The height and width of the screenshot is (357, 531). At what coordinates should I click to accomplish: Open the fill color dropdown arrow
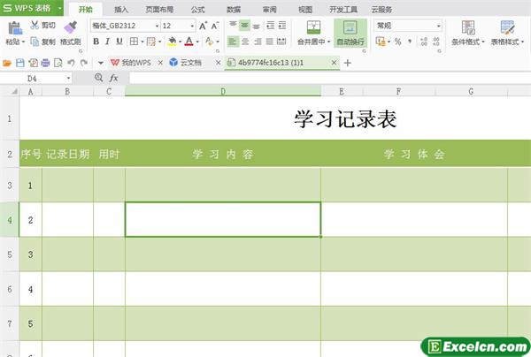click(181, 42)
